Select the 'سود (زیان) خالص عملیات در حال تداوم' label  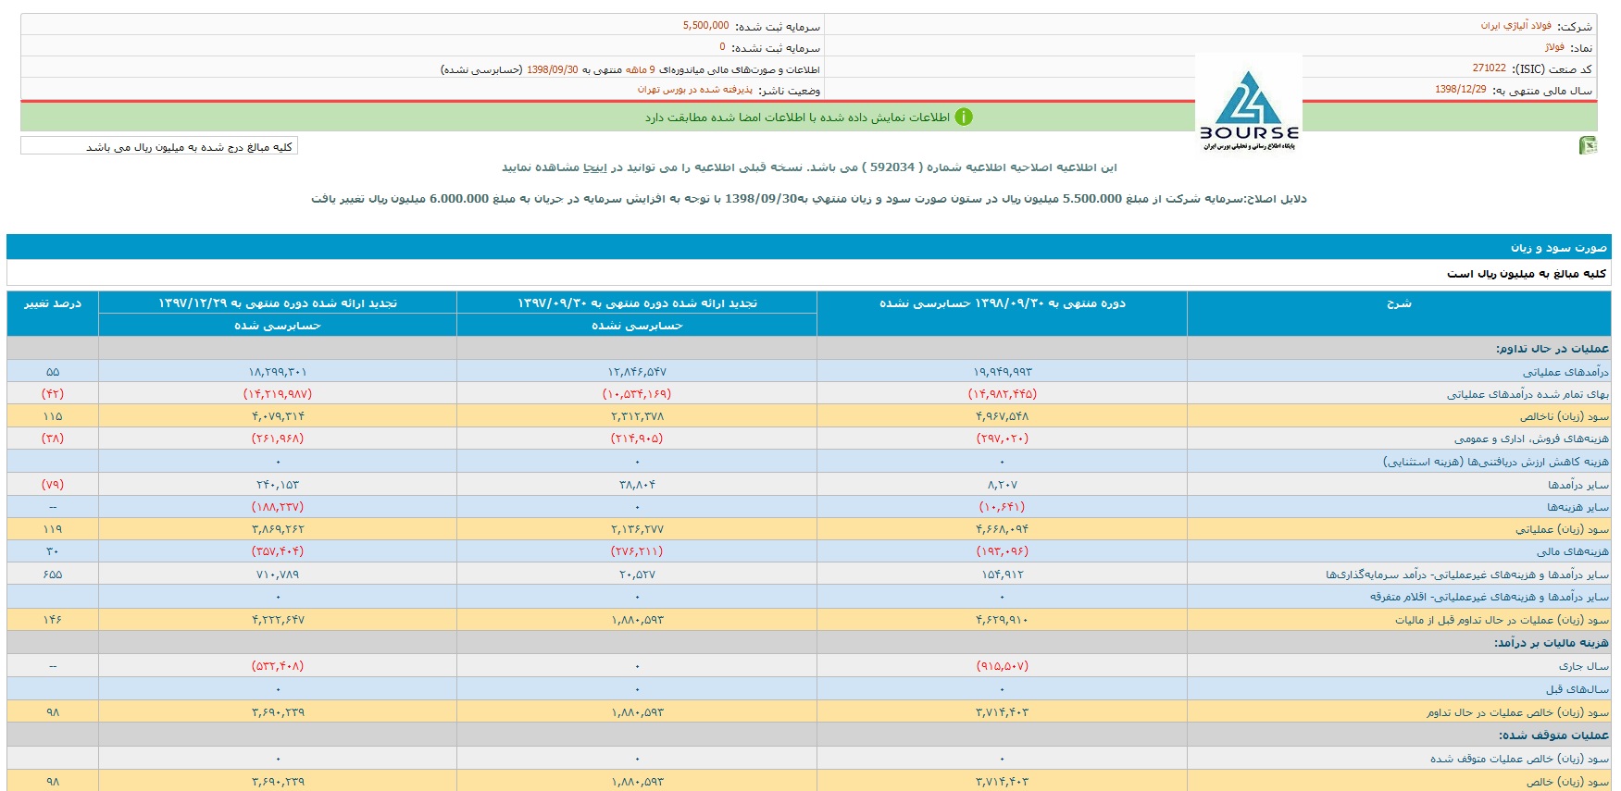pyautogui.click(x=1517, y=712)
